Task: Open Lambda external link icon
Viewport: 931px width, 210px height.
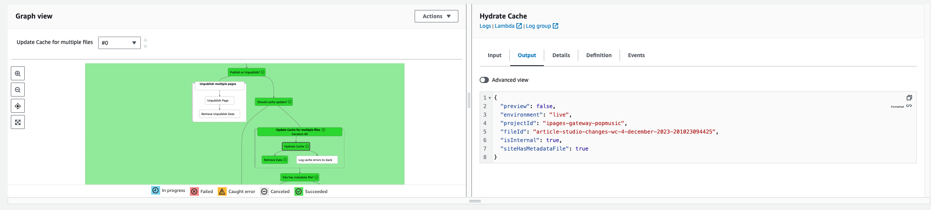Action: coord(519,26)
